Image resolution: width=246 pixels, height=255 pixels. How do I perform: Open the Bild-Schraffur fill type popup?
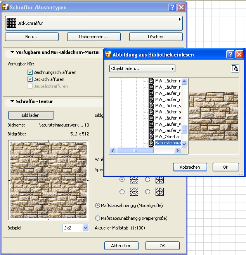tap(94, 23)
